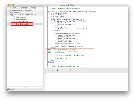Collapse the Microsoft Excel objects folder
Viewport: 135px width, 101px height.
coord(10,15)
